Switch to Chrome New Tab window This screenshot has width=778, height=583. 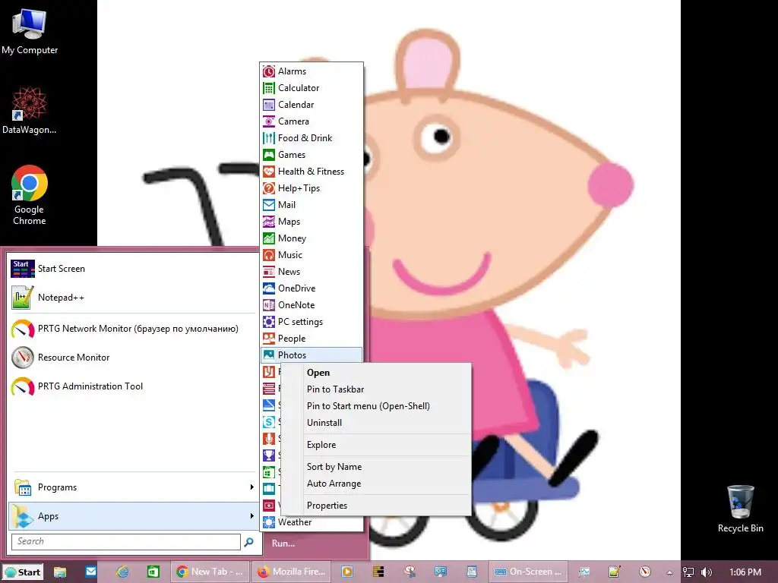point(210,572)
